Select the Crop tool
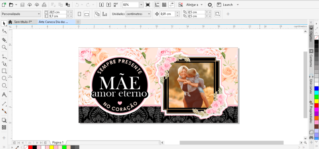The width and height of the screenshot is (319, 149). (4, 39)
